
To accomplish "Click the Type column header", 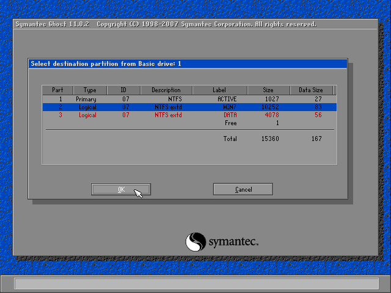I will pos(90,90).
